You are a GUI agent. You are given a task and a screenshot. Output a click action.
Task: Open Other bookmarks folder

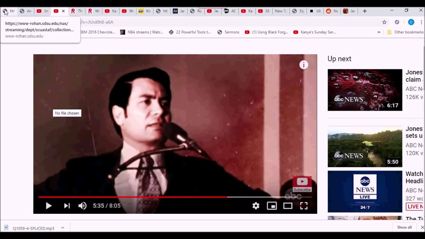click(x=405, y=32)
